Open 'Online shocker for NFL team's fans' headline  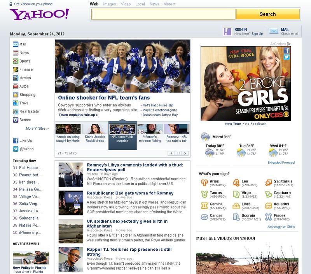click(x=104, y=97)
